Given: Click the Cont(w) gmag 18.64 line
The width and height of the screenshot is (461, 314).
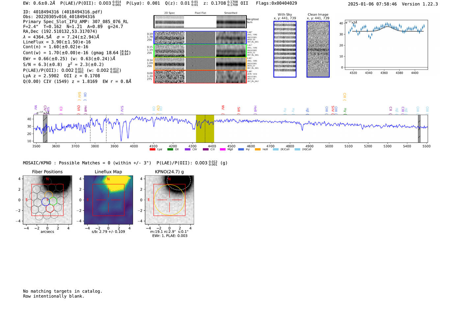Looking at the screenshot, I should 77,53.
